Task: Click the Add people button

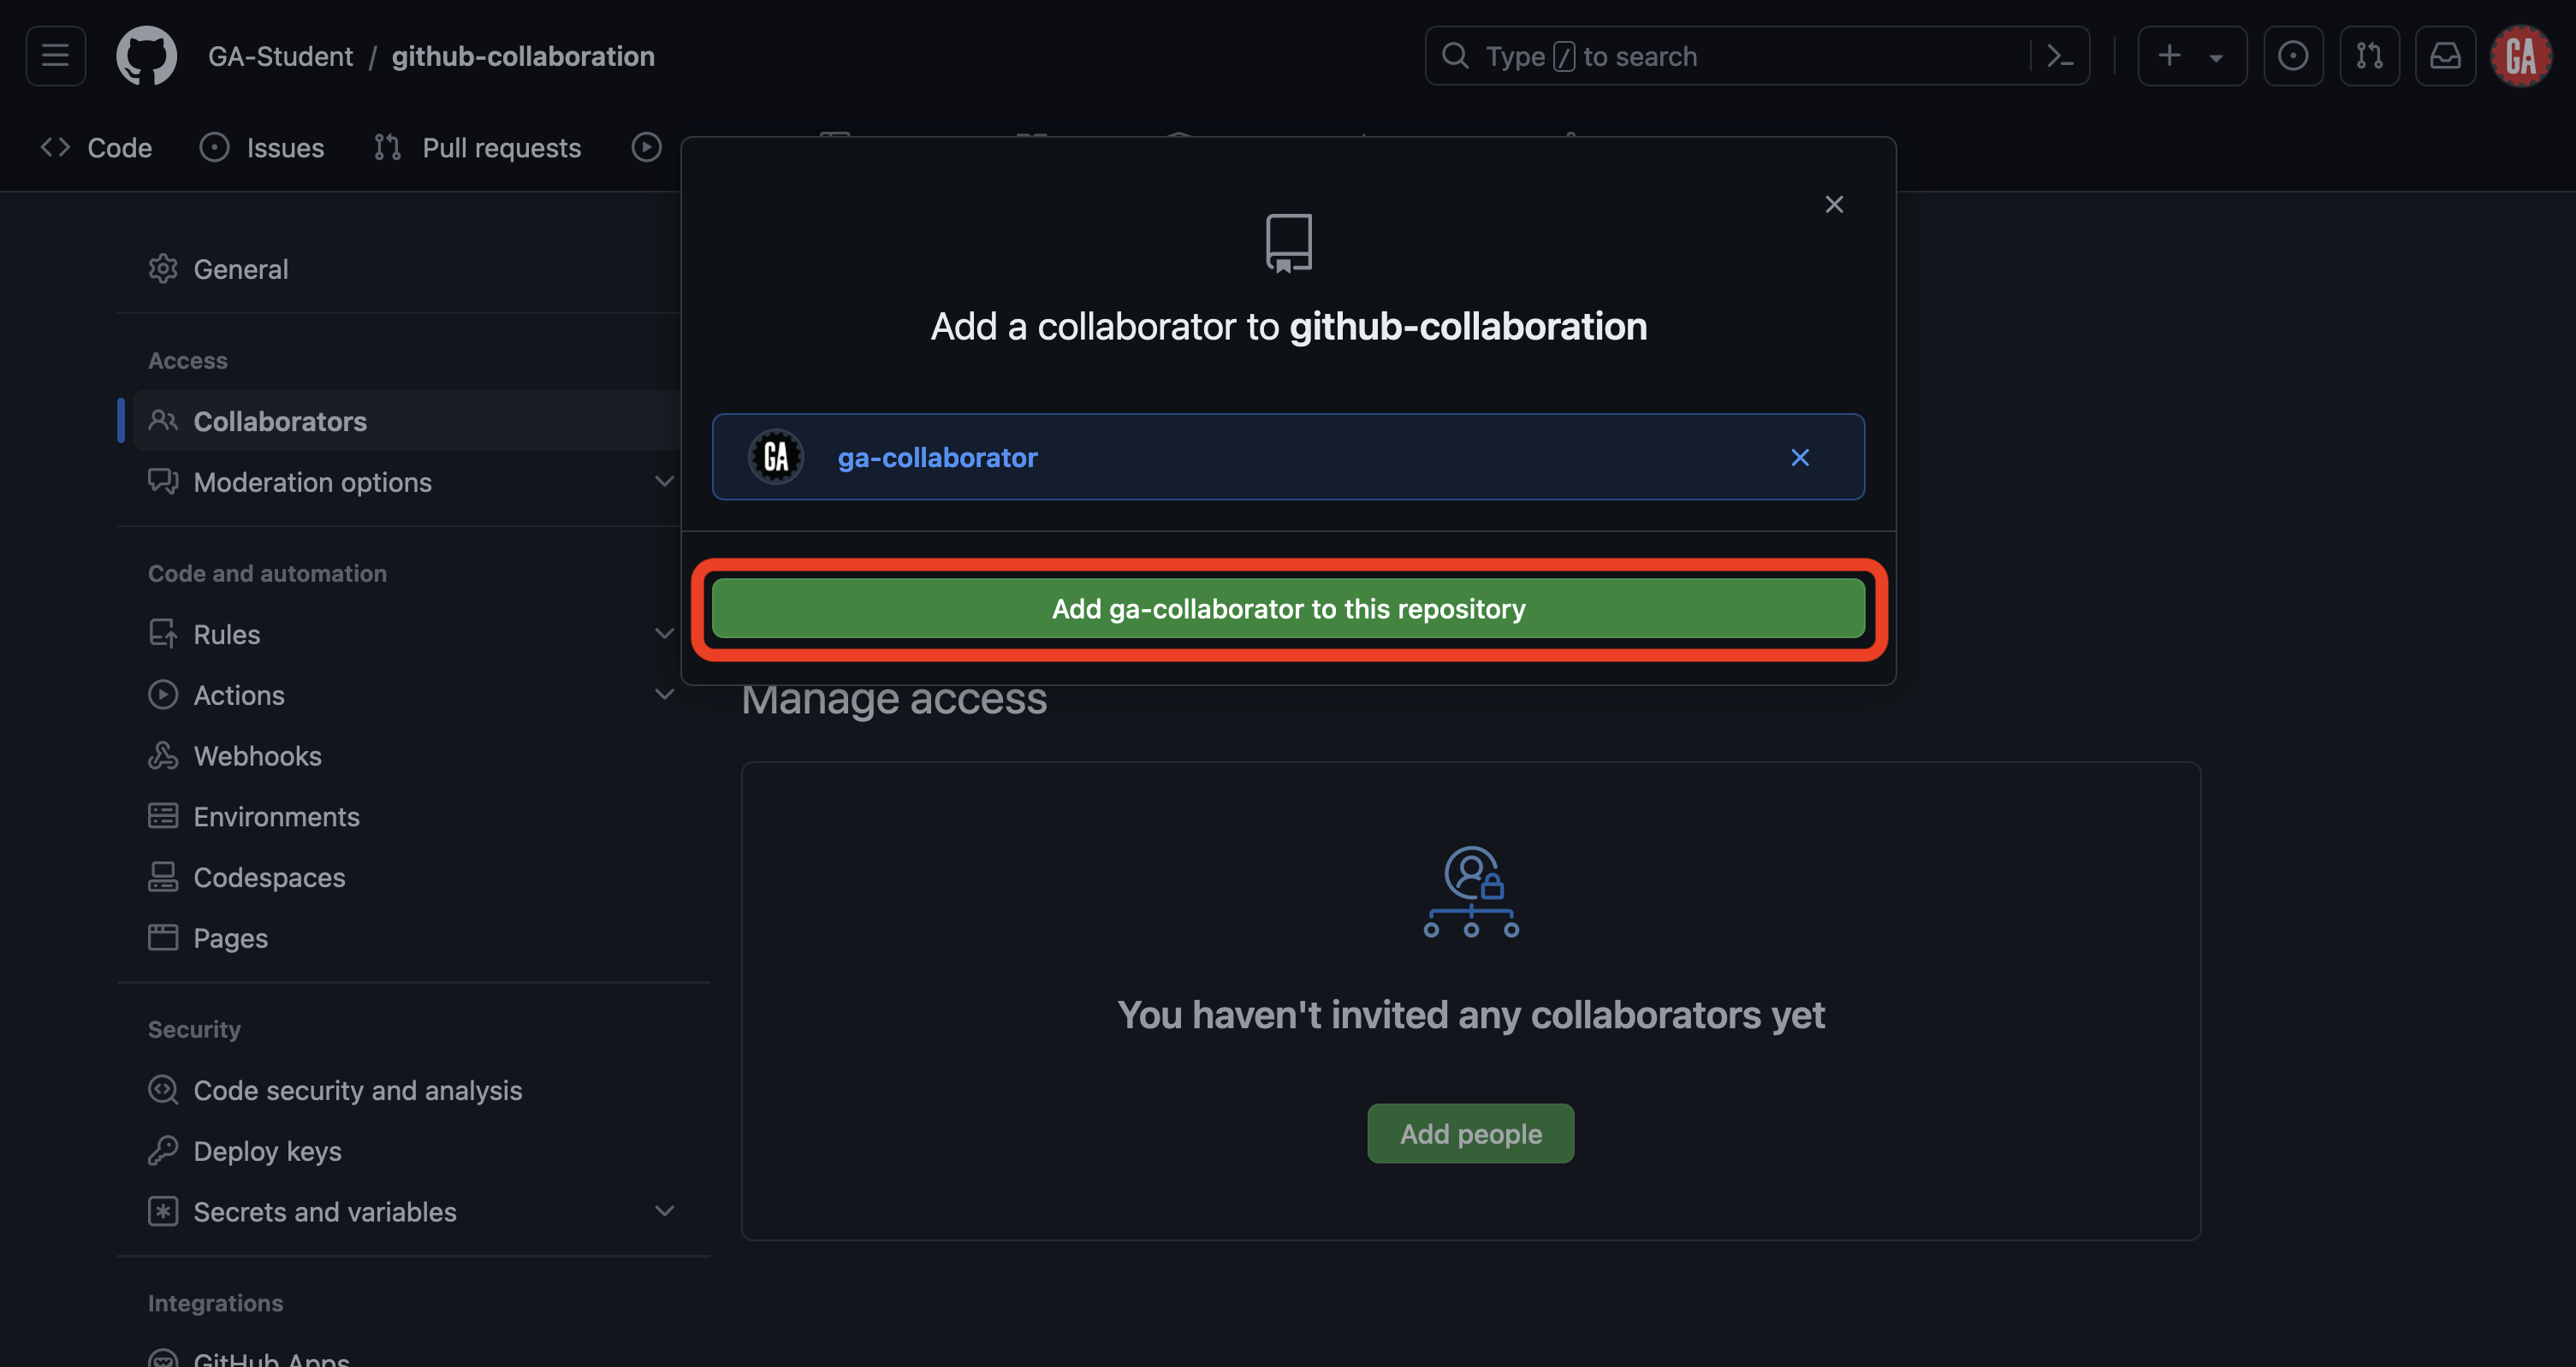Action: pyautogui.click(x=1470, y=1133)
